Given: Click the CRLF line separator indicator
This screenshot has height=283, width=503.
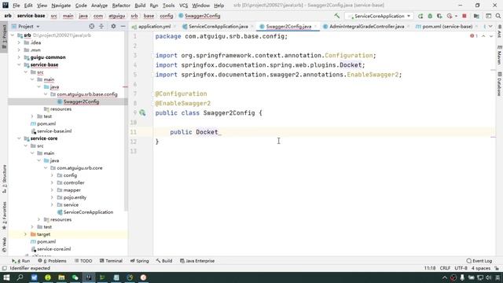Looking at the screenshot, I should coord(445,268).
